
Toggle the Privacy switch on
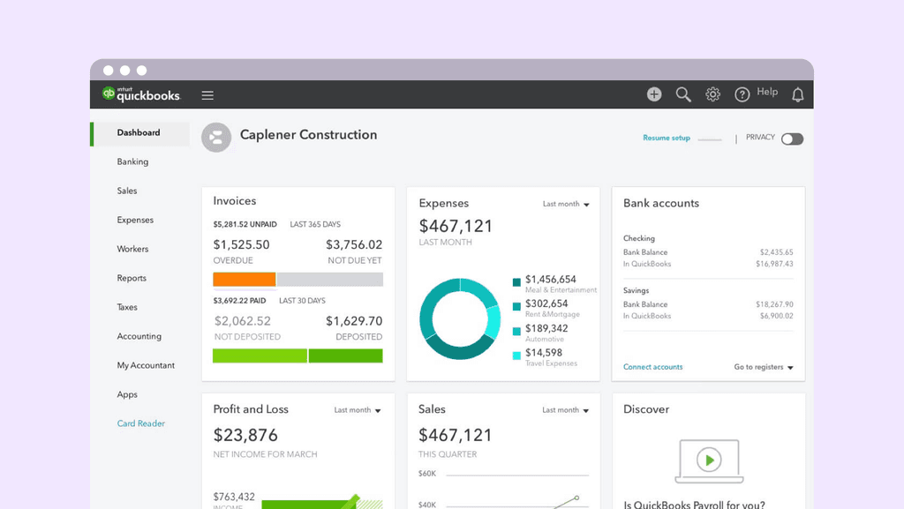[x=792, y=138]
